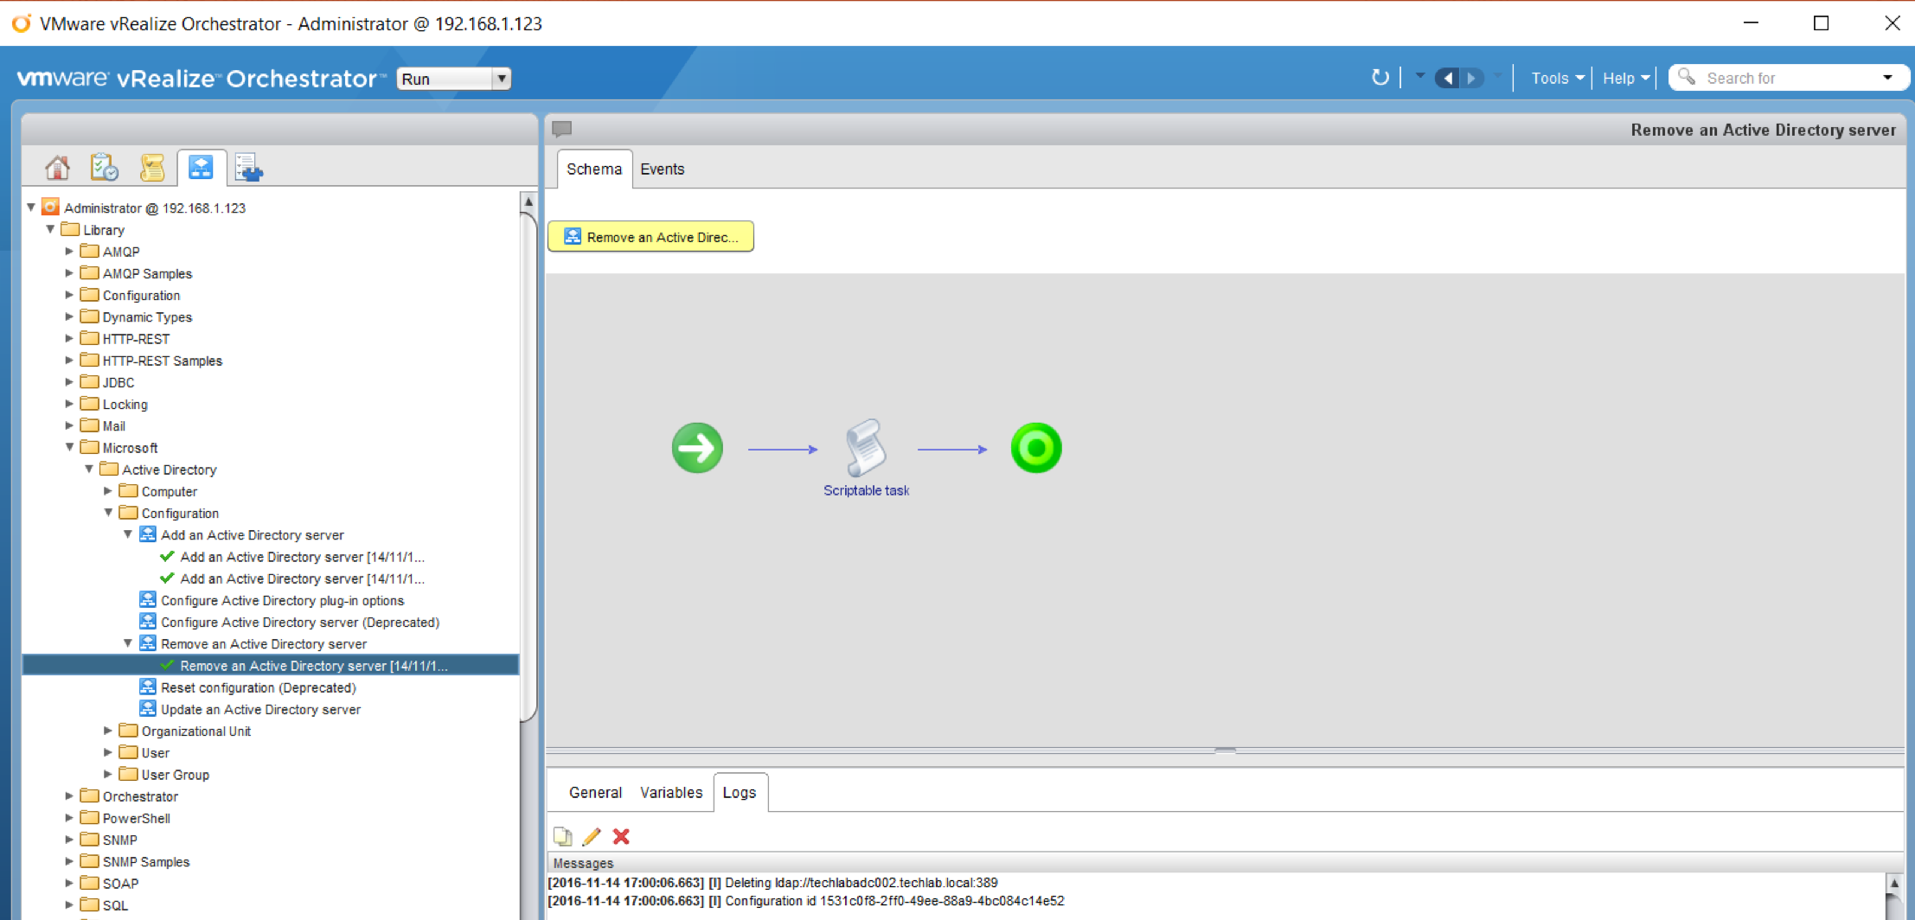Viewport: 1915px width, 920px height.
Task: Click the refresh icon in header
Action: point(1380,78)
